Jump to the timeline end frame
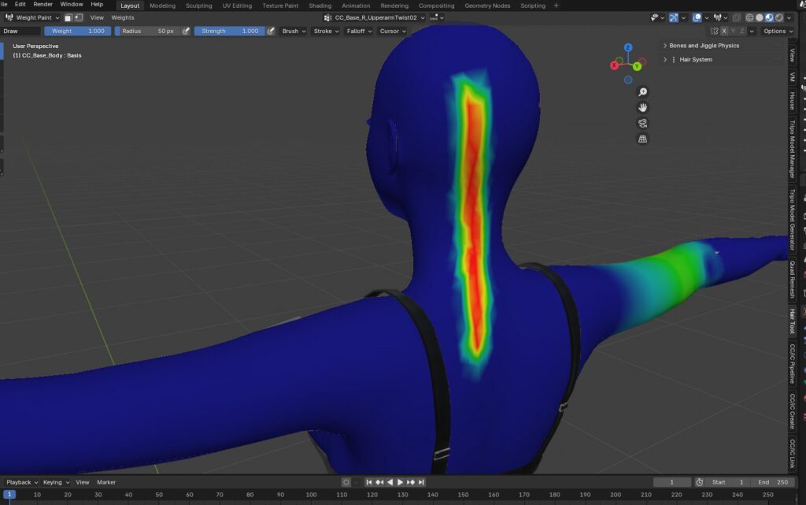 click(x=422, y=482)
